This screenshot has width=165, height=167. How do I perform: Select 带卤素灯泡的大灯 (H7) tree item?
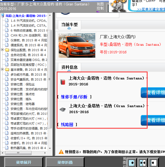29,123
